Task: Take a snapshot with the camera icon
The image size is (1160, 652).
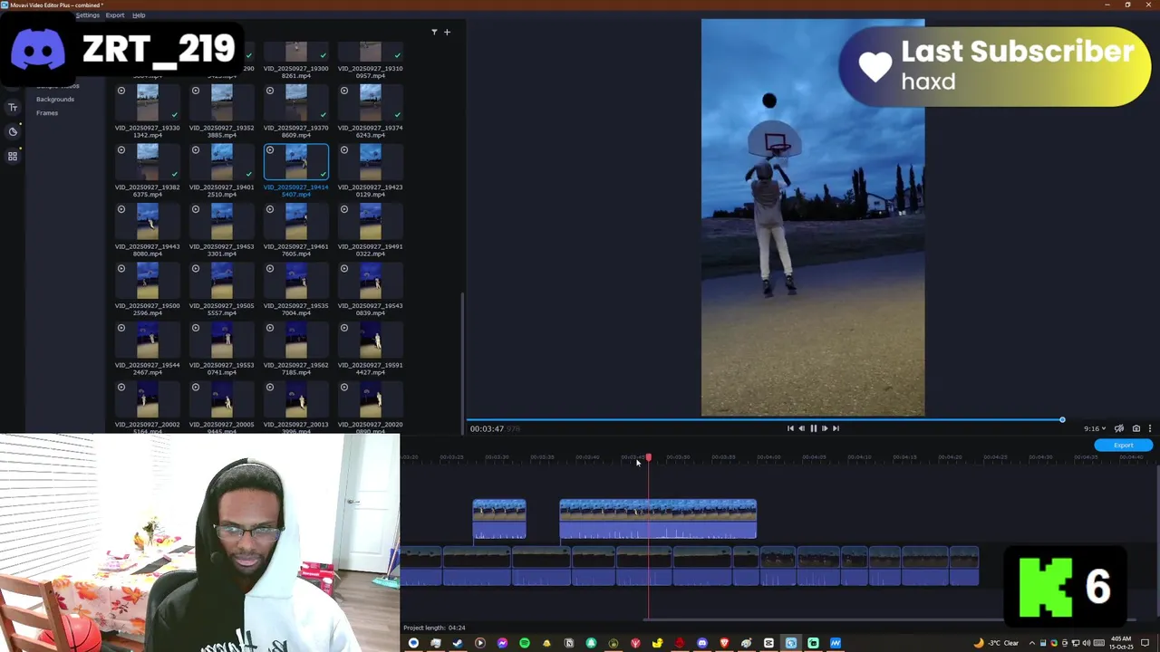Action: (1136, 429)
